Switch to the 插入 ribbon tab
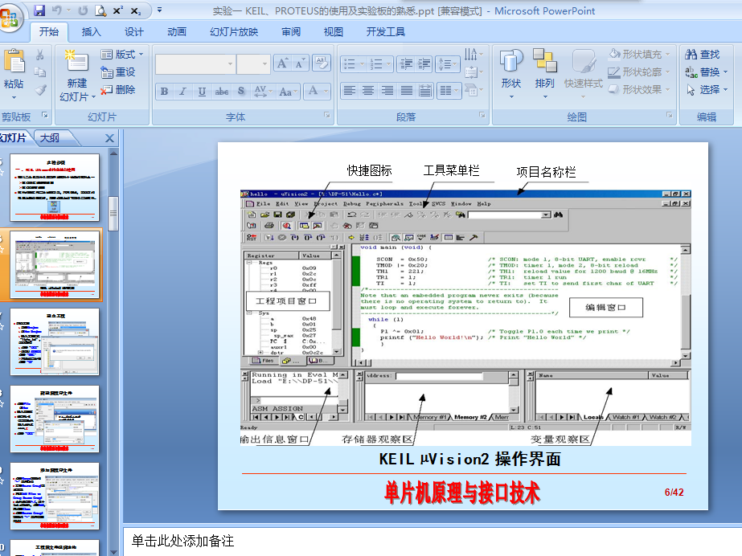Viewport: 742px width, 556px height. (92, 32)
